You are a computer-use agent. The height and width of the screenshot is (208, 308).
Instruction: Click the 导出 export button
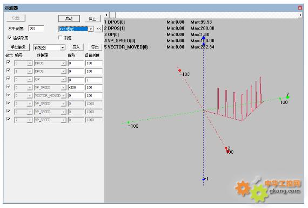(95, 47)
